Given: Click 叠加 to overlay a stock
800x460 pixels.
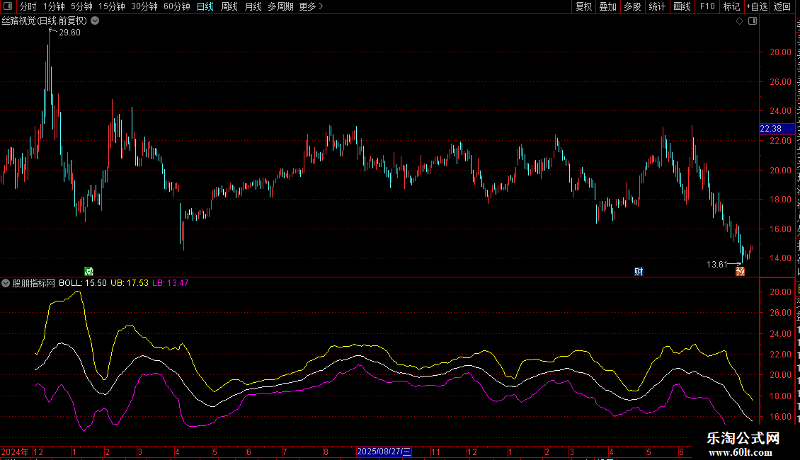Looking at the screenshot, I should (x=607, y=6).
